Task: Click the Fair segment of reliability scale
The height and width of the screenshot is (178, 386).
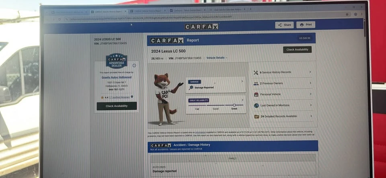Action: 197,105
